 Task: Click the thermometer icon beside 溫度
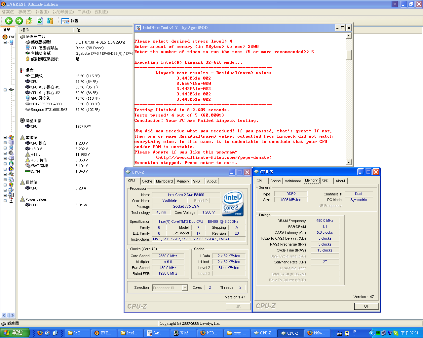tap(22, 70)
